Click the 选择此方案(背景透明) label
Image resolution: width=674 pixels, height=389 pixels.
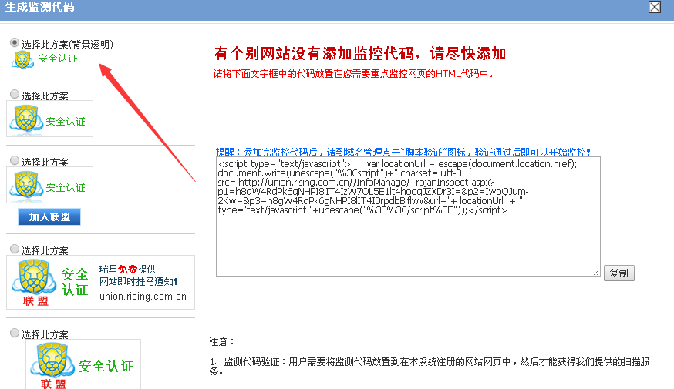click(x=68, y=44)
